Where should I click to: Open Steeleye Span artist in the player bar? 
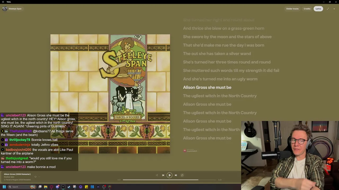click(x=9, y=177)
